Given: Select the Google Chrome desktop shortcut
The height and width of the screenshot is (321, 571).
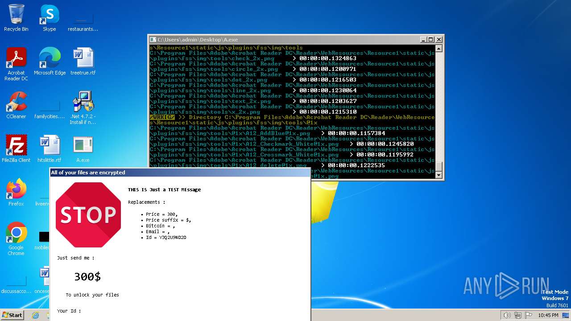Looking at the screenshot, I should (16, 239).
